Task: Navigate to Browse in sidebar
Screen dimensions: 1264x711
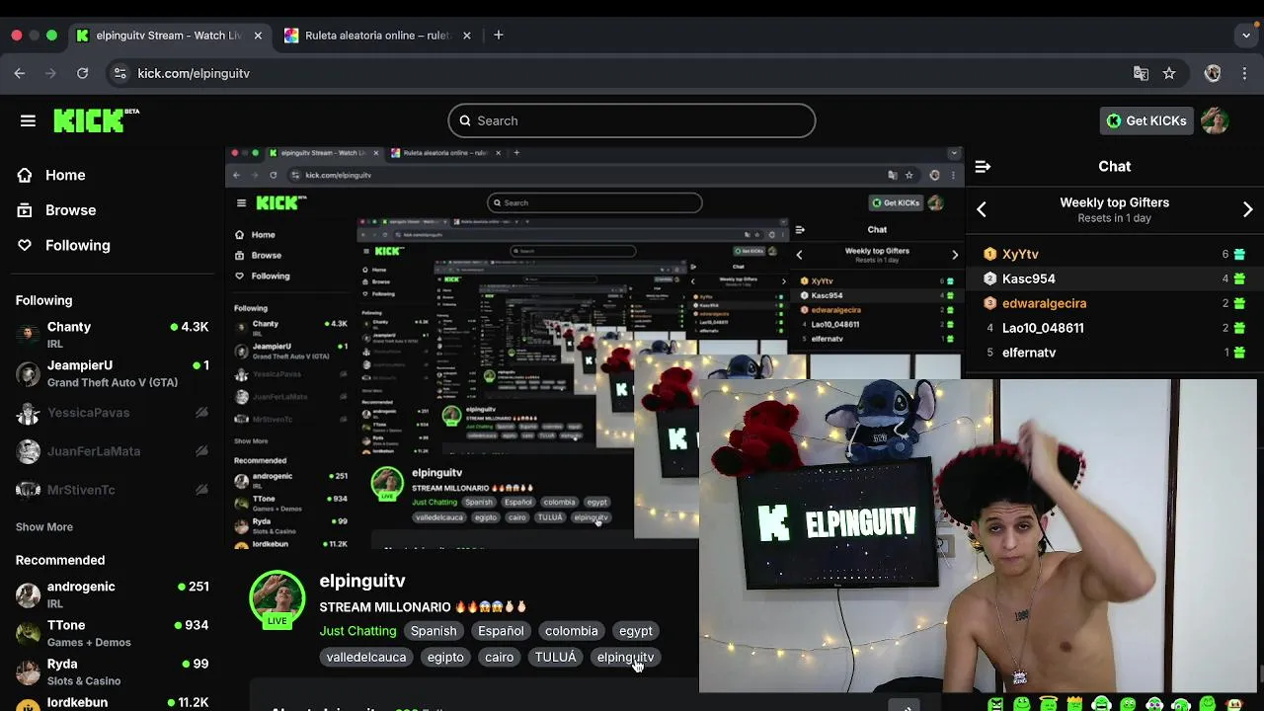Action: pyautogui.click(x=71, y=210)
